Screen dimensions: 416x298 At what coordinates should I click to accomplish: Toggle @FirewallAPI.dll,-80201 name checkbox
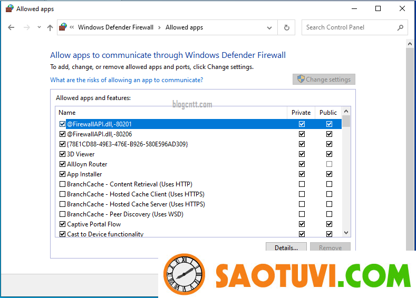click(x=62, y=124)
